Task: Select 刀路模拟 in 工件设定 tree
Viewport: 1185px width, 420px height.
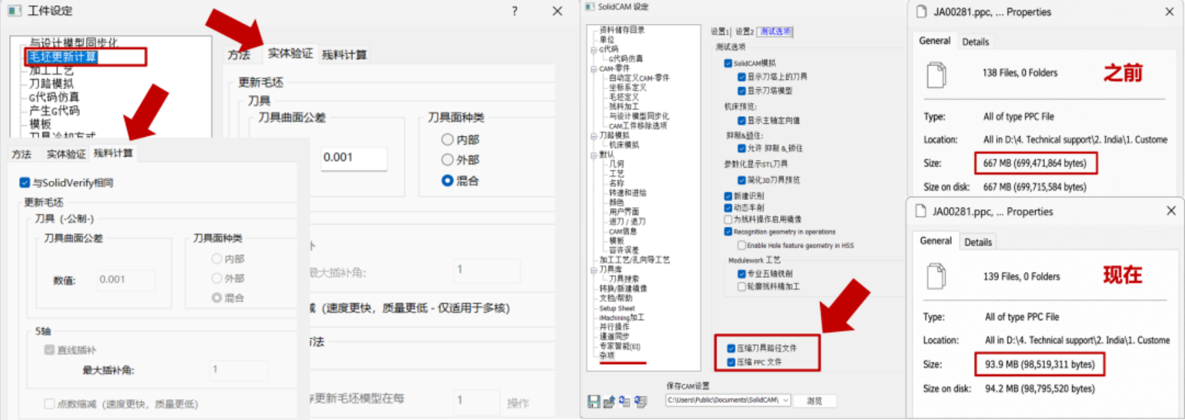Action: click(51, 83)
